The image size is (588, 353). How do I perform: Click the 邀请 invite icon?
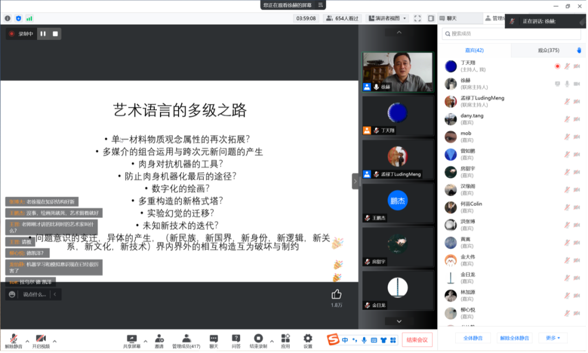(159, 339)
